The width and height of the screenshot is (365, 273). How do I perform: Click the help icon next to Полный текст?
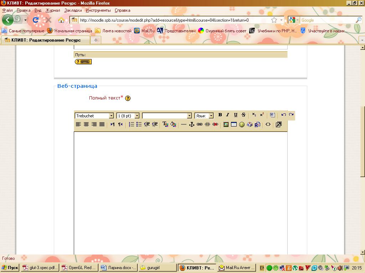(x=128, y=98)
